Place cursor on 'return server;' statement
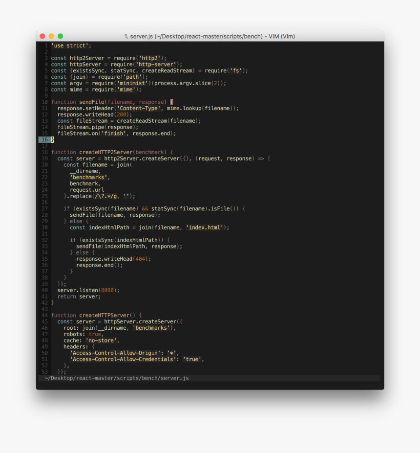This screenshot has height=453, width=420. (x=79, y=296)
